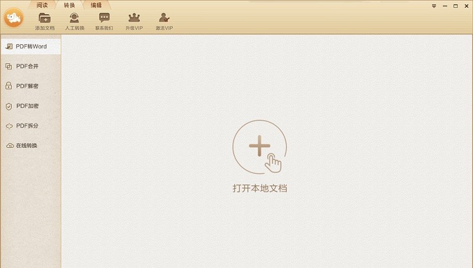
Task: Open the title bar dropdown menu arrow
Action: coord(434,6)
